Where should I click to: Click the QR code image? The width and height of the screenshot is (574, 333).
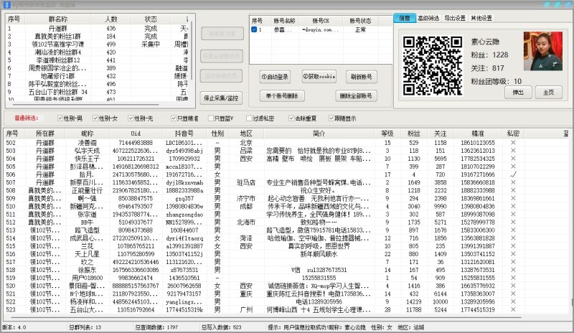click(x=433, y=66)
